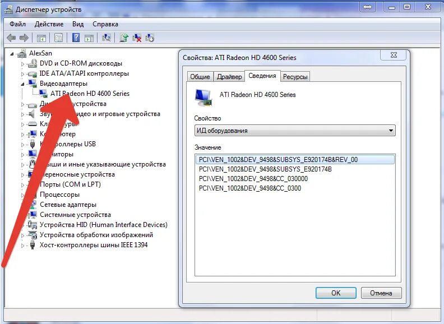This screenshot has height=324, width=444.
Task: Expand the sound, video and game devices node
Action: [x=22, y=114]
